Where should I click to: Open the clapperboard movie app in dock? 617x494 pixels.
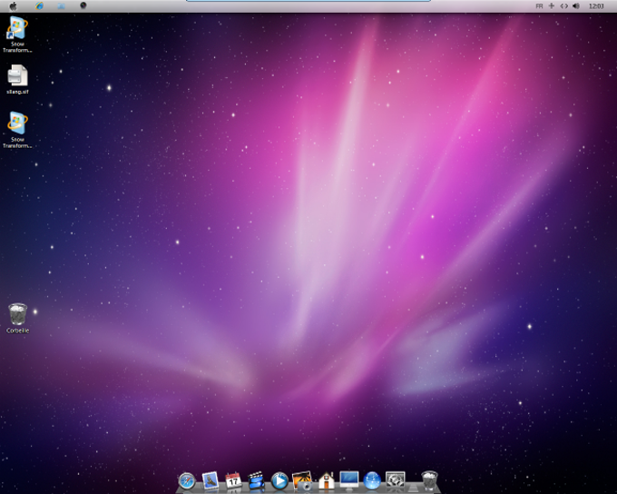256,480
